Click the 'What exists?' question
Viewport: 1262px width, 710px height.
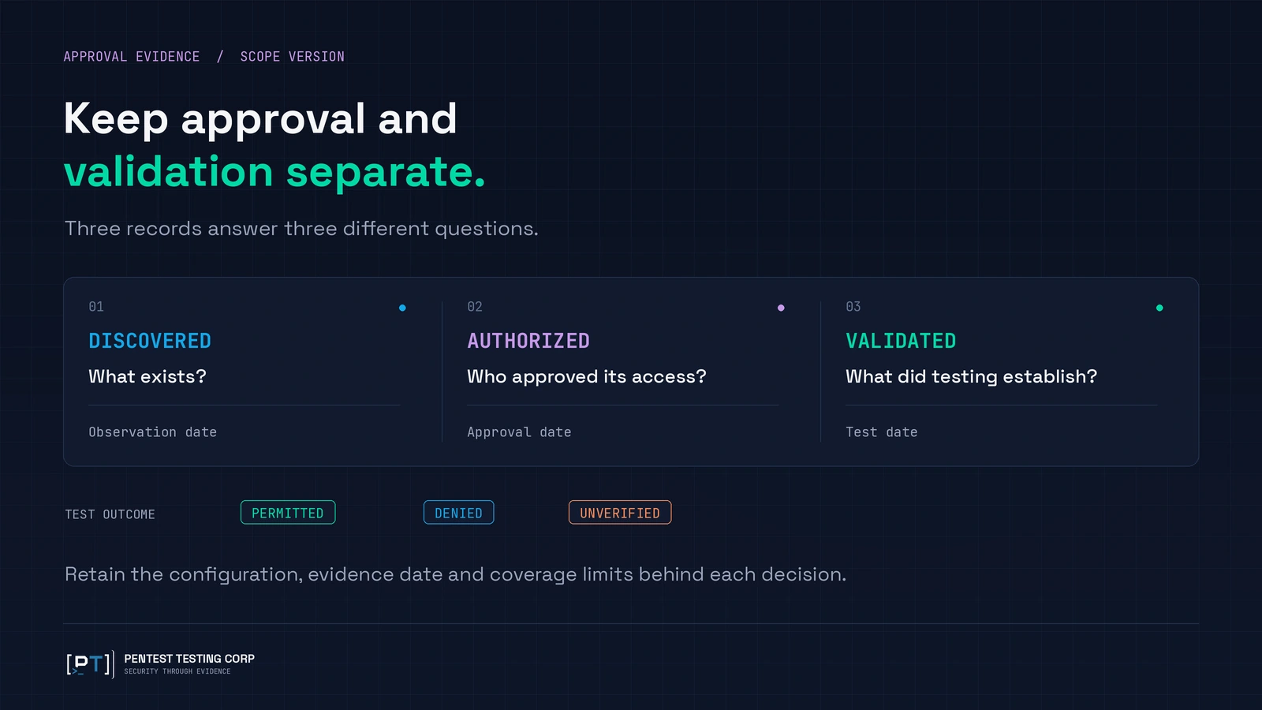click(x=147, y=376)
